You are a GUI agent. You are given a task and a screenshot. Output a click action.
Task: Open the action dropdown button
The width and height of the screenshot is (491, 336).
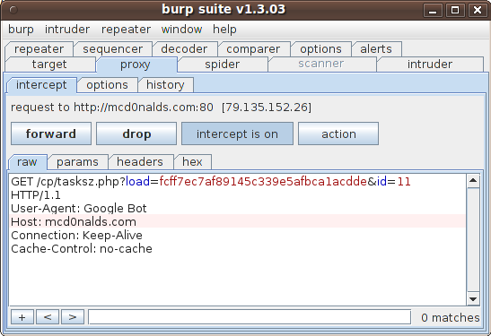338,134
